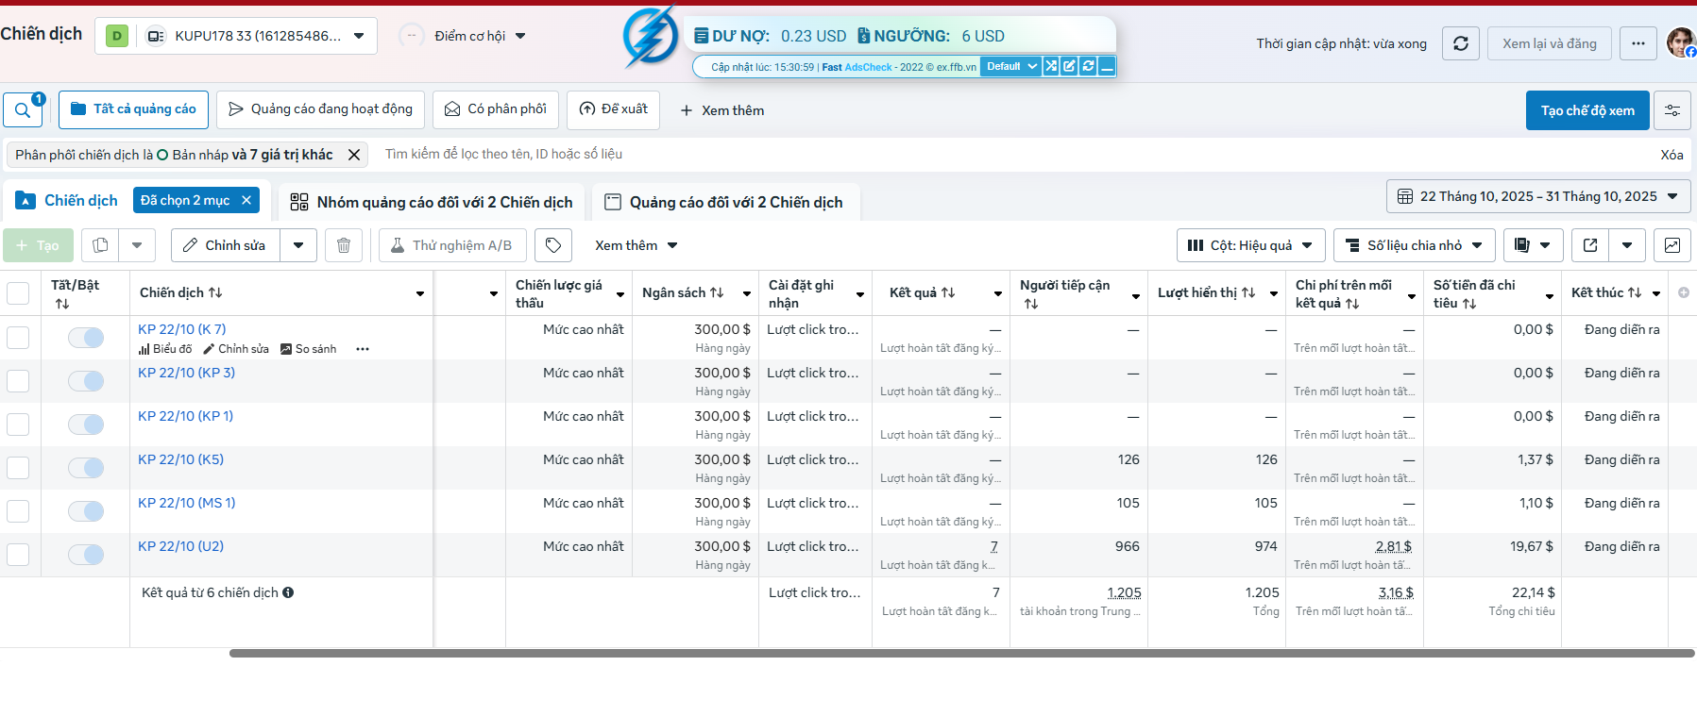This screenshot has width=1697, height=716.
Task: Check the select-all checkbox in table header
Action: pyautogui.click(x=18, y=293)
